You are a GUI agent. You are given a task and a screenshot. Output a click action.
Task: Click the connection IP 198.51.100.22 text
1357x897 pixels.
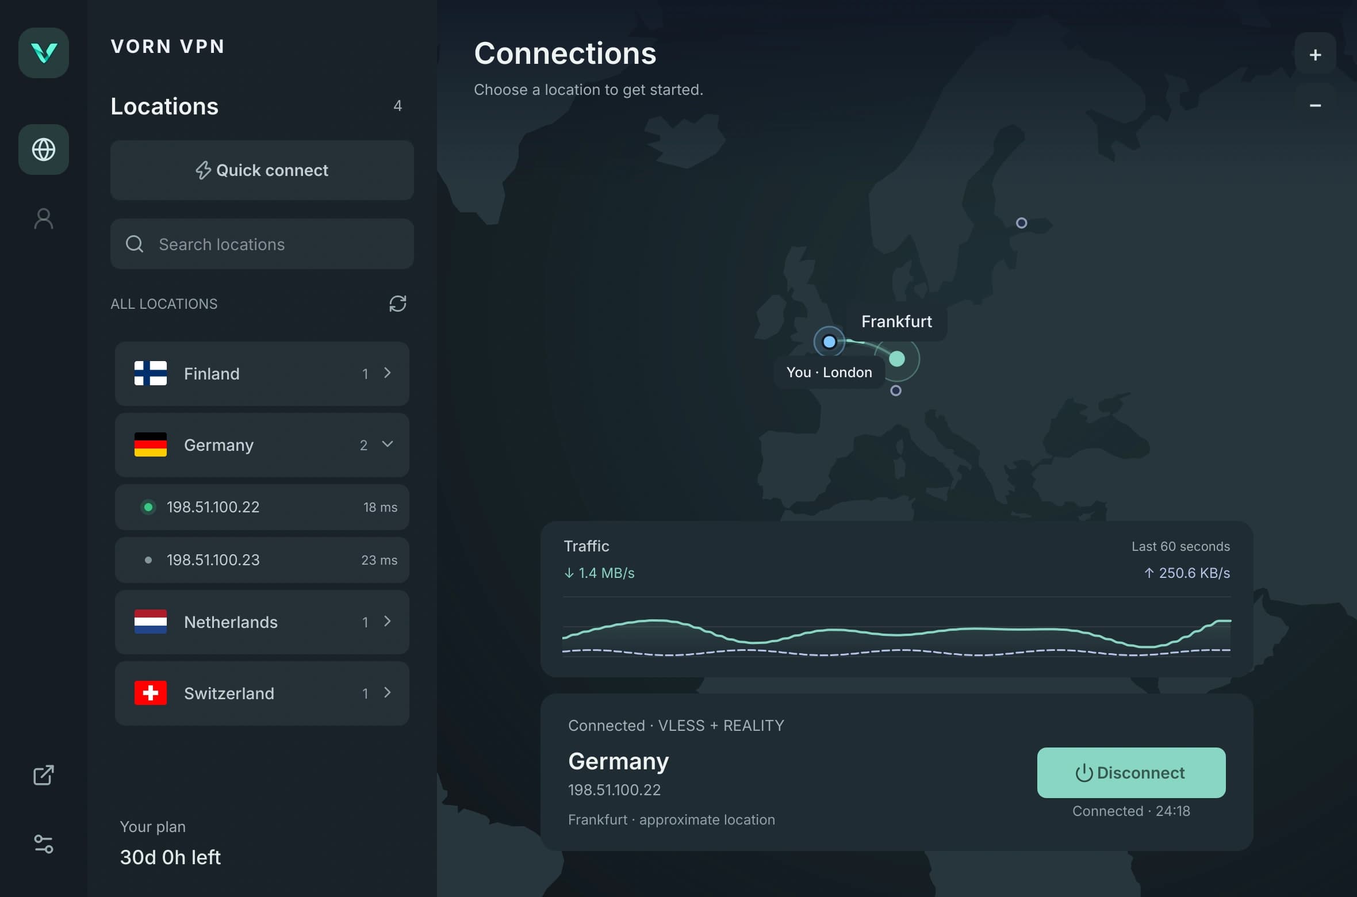(x=614, y=789)
